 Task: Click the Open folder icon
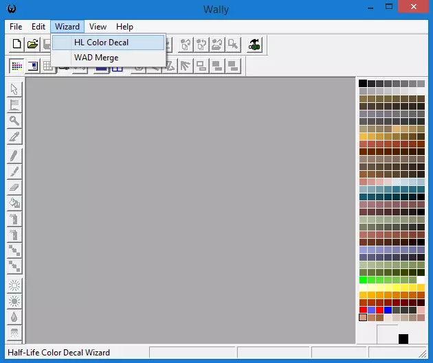[x=32, y=45]
